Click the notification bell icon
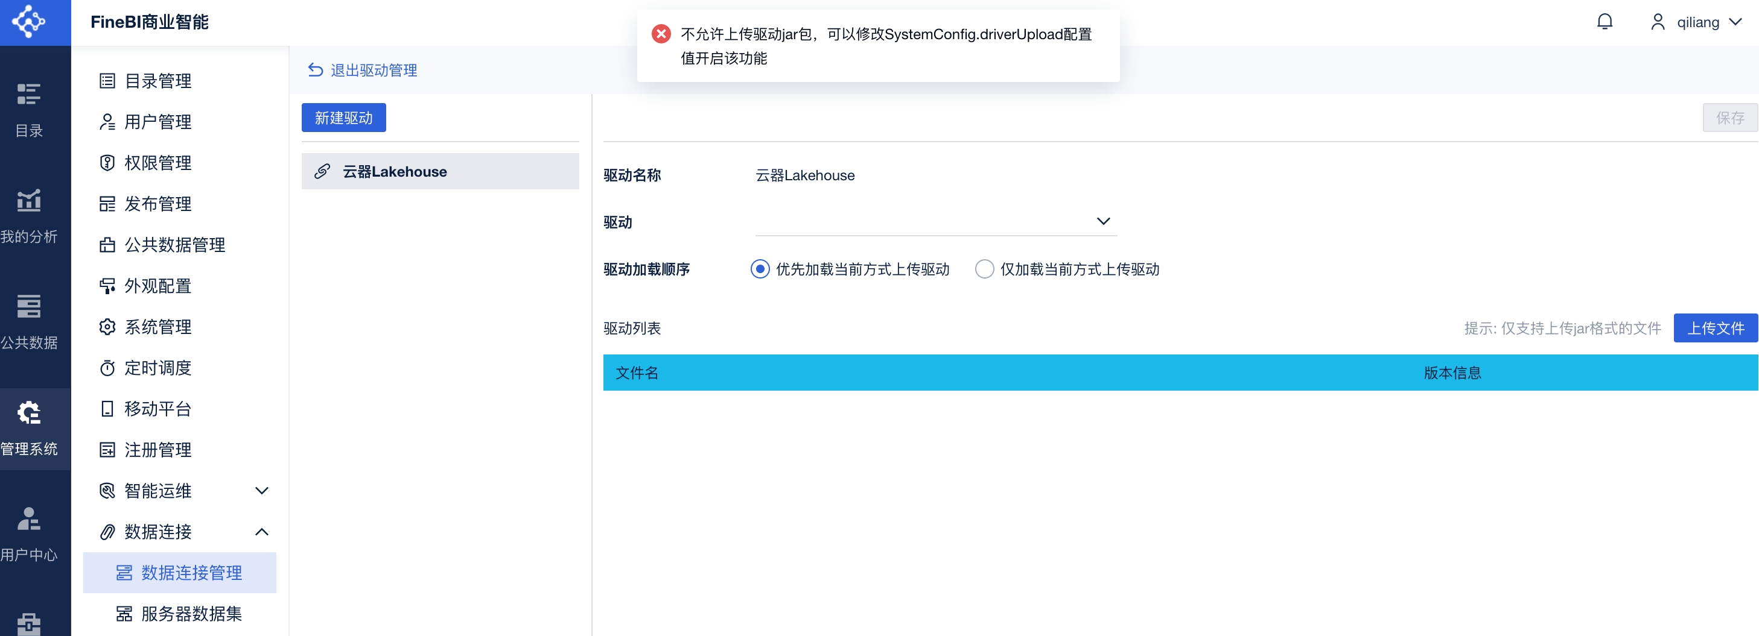The width and height of the screenshot is (1759, 636). click(x=1604, y=22)
